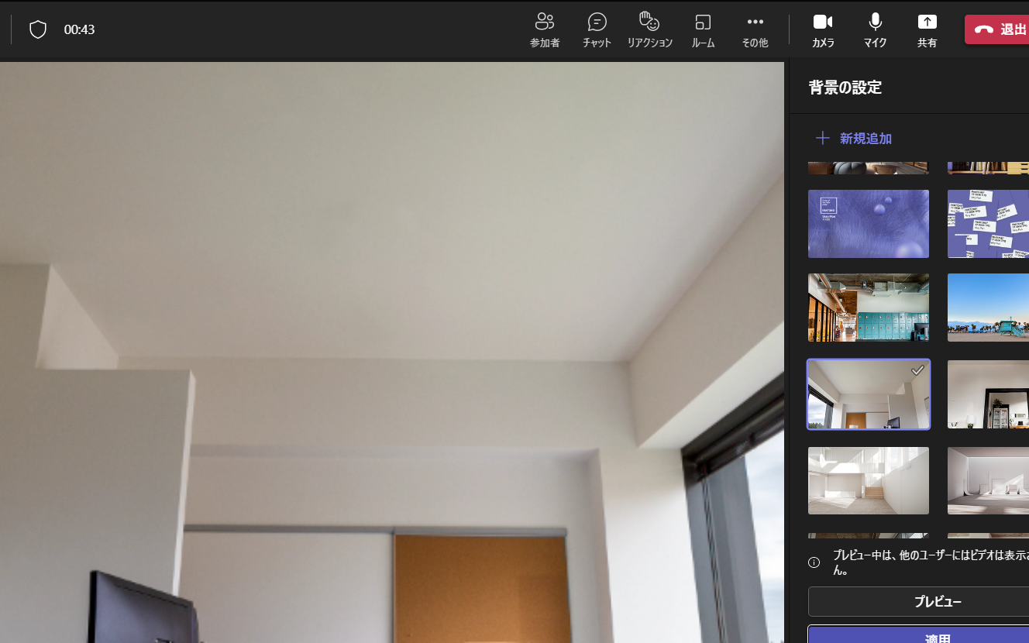
Task: Toggle the カメラ camera on or off
Action: coord(823,30)
